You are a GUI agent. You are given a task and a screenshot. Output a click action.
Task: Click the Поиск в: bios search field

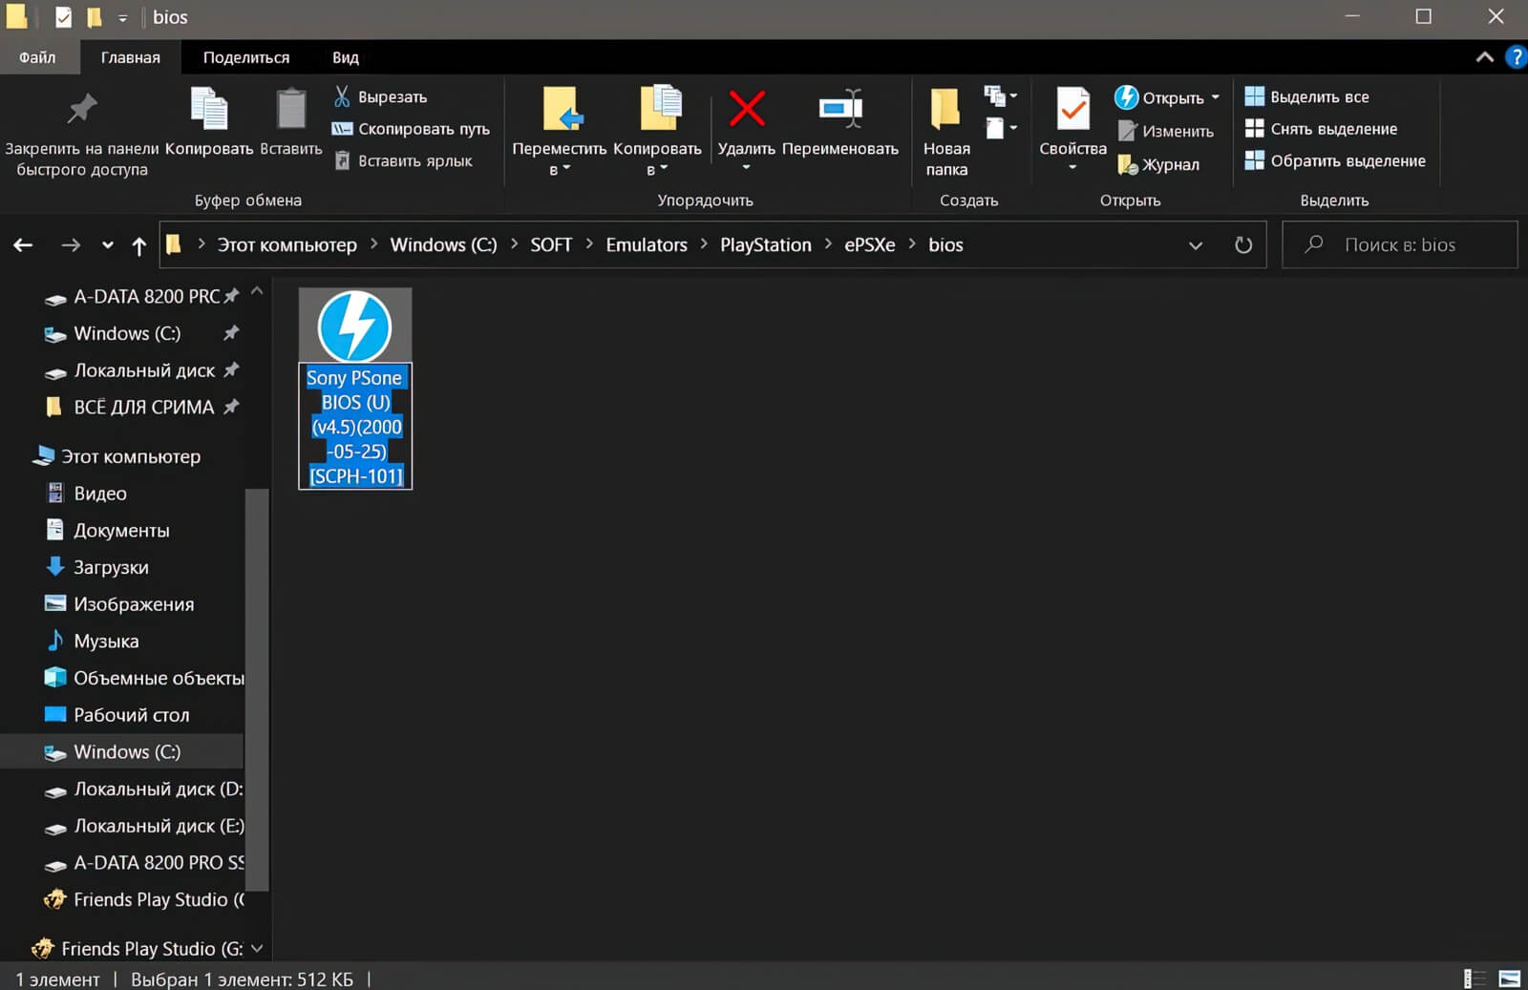tap(1399, 245)
